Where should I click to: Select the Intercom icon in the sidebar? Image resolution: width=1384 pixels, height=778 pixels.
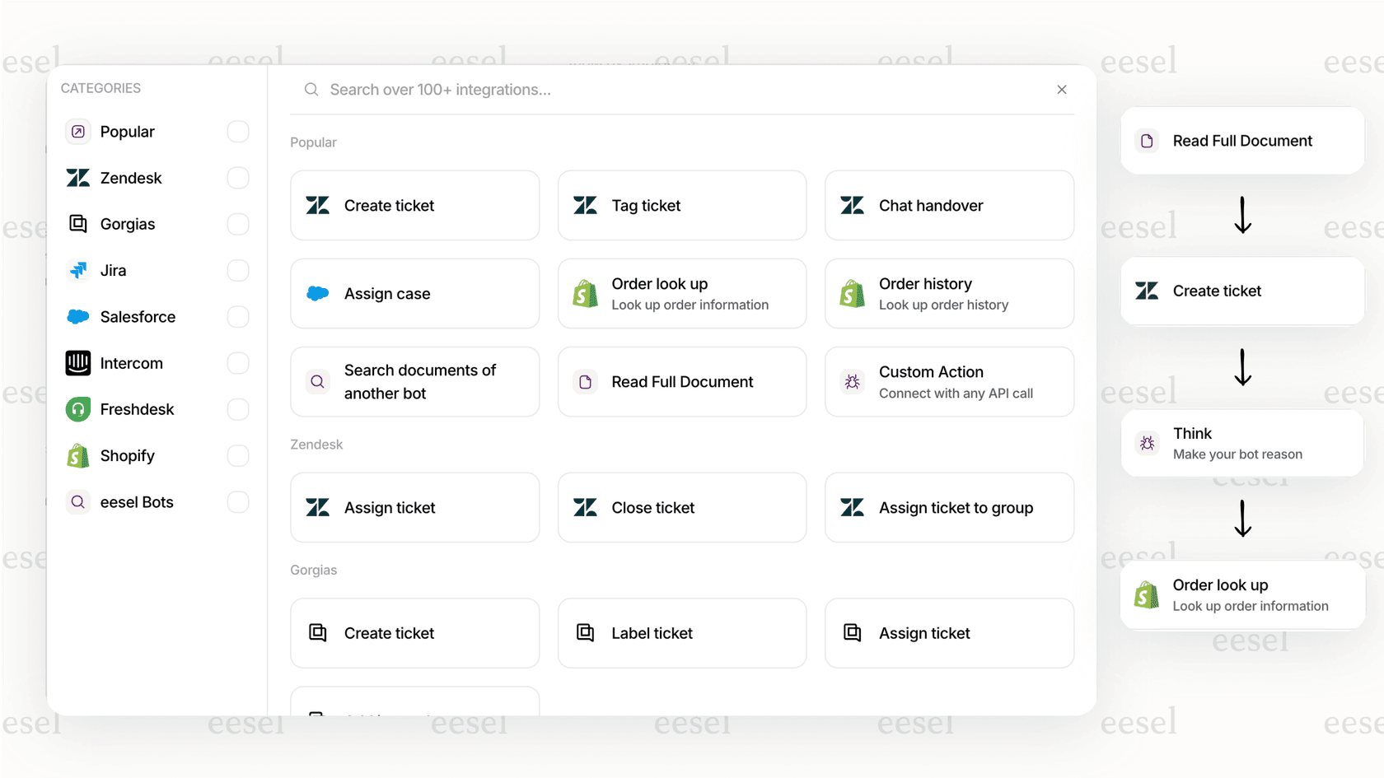pyautogui.click(x=77, y=363)
